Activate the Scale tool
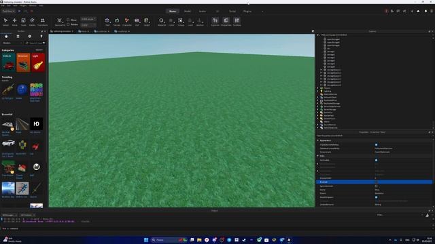 click(x=24, y=22)
